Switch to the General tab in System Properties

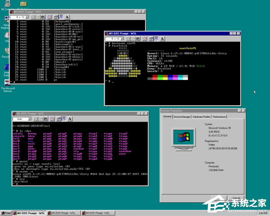167,116
